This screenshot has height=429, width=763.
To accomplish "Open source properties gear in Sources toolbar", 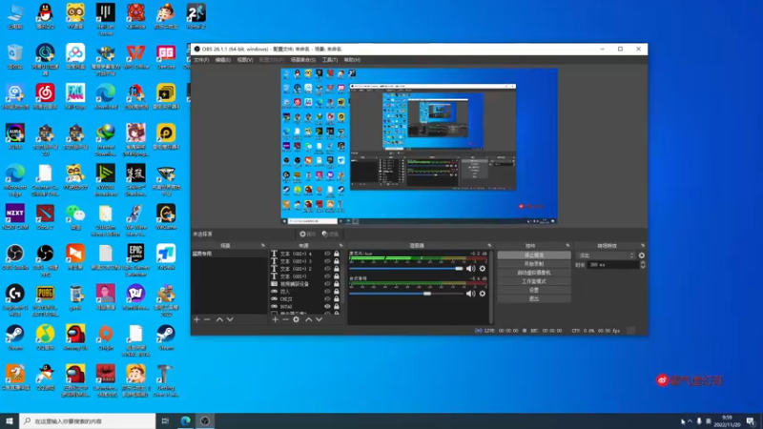I will 296,319.
